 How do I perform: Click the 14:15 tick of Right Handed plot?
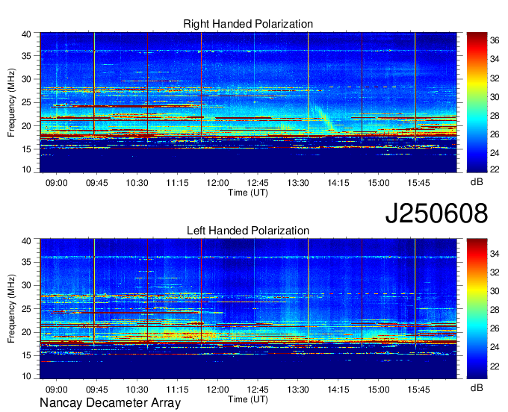point(338,183)
